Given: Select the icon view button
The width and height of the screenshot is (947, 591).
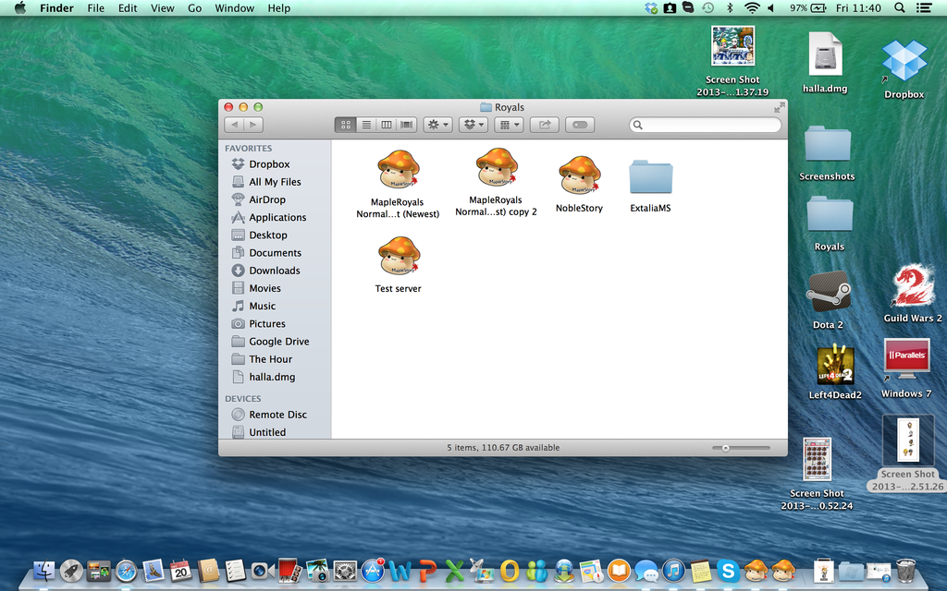Looking at the screenshot, I should point(345,124).
